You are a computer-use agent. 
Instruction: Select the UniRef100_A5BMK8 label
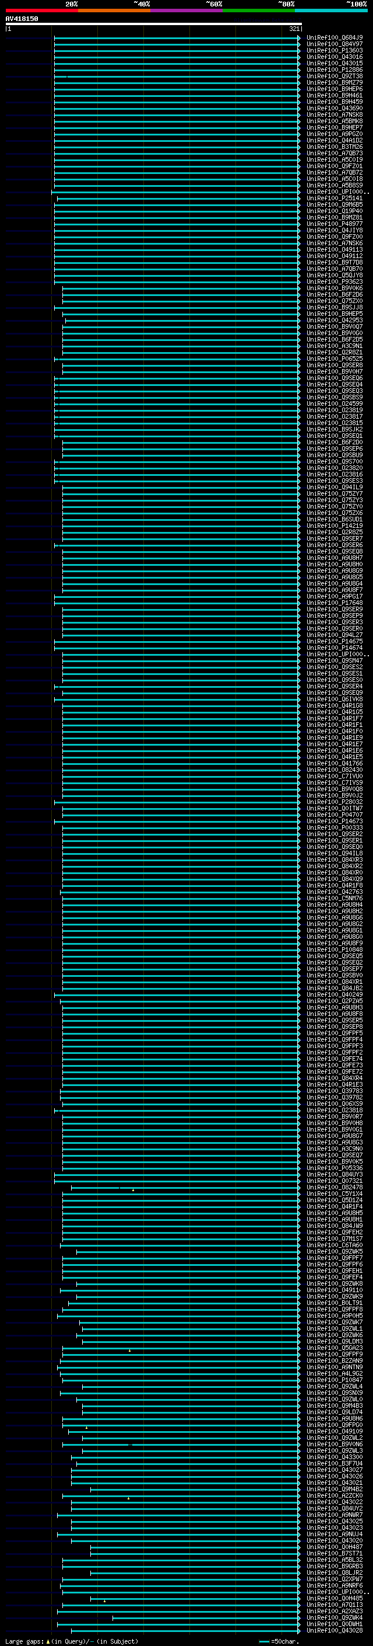(x=335, y=121)
